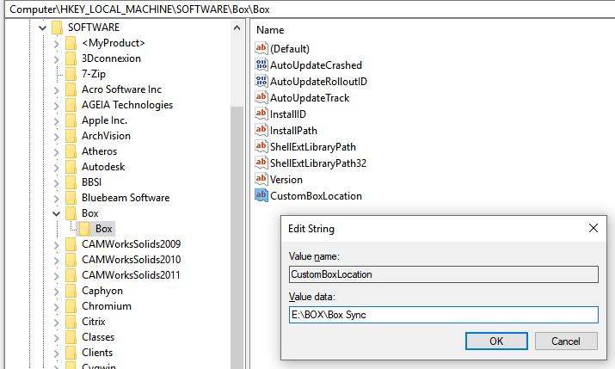Click the string icon beside Version

[x=261, y=179]
